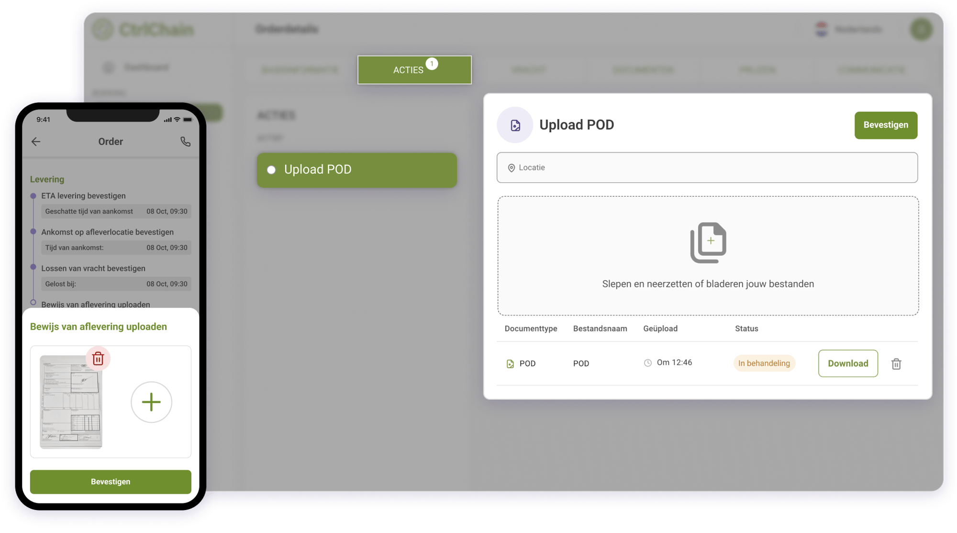
Task: Click the add plus icon on mobile upload area
Action: tap(151, 402)
